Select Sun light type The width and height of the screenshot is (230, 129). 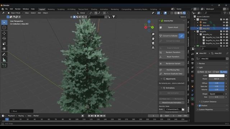pos(208,72)
